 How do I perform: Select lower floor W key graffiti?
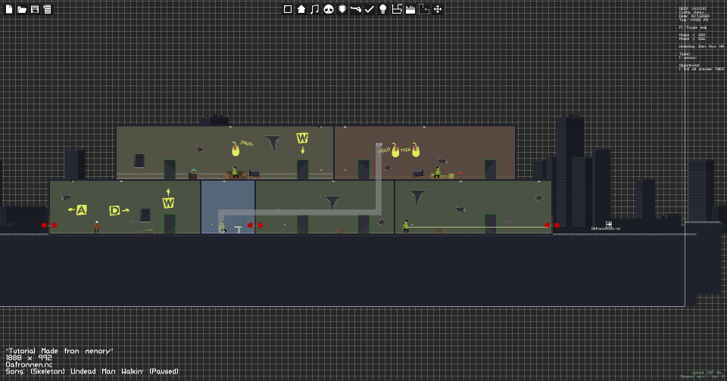coord(168,203)
